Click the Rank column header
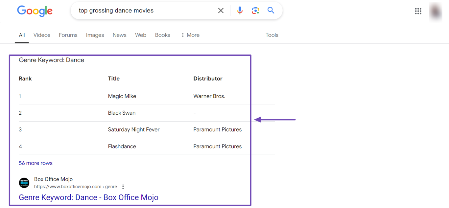The width and height of the screenshot is (449, 208). pos(25,79)
